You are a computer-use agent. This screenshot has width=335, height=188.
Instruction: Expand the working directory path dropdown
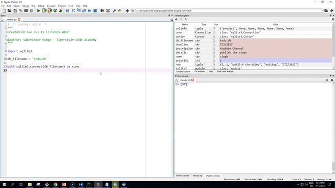coord(322,10)
